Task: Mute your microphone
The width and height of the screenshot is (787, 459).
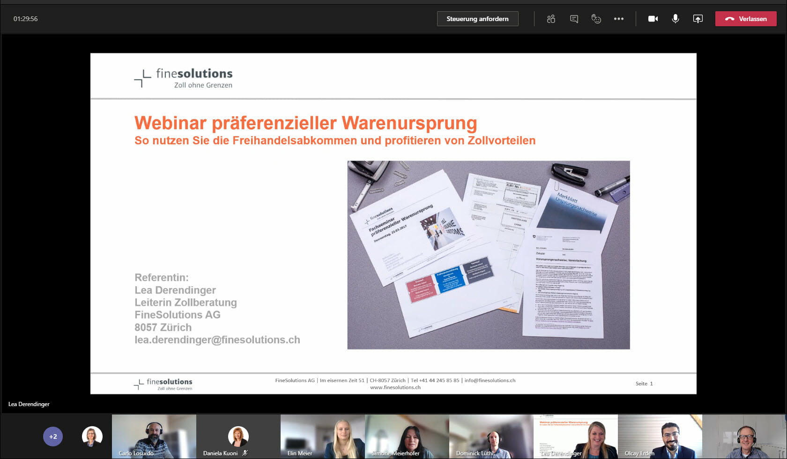Action: (675, 19)
